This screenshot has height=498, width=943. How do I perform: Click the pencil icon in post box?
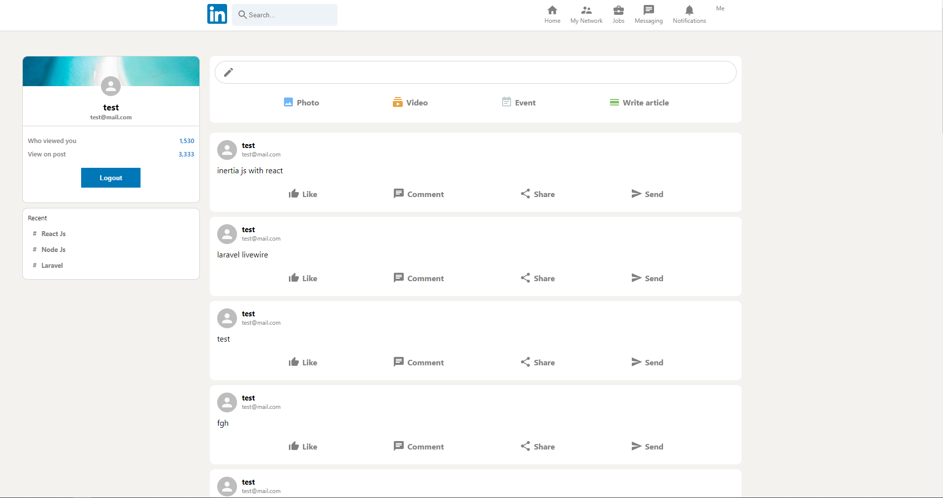pyautogui.click(x=228, y=72)
